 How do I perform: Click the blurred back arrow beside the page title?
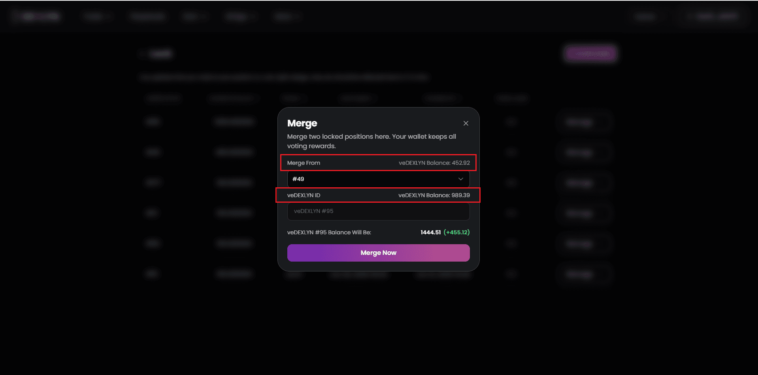143,54
